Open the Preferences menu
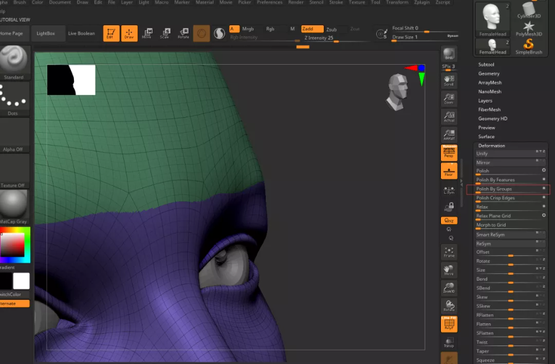This screenshot has width=555, height=364. (269, 2)
